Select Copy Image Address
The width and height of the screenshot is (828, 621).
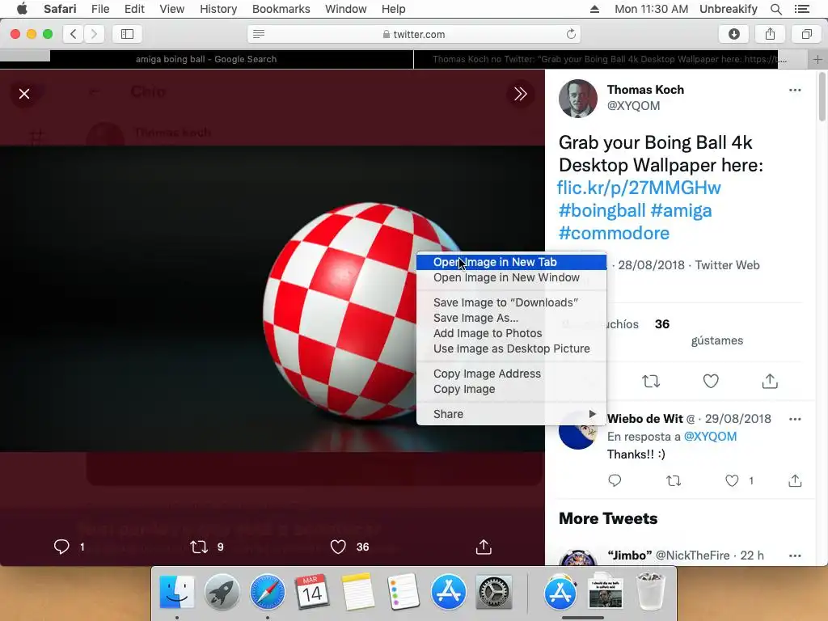click(x=511, y=374)
